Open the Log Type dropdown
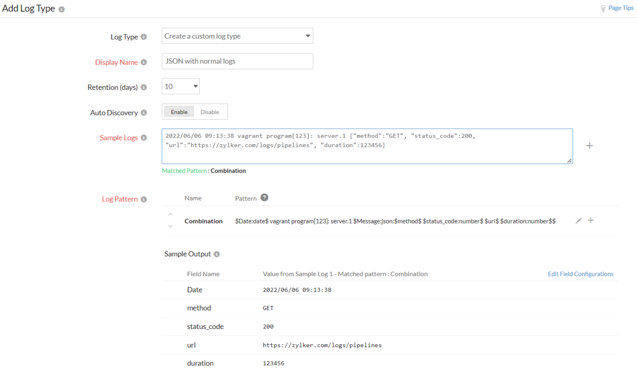The width and height of the screenshot is (637, 369). [237, 36]
